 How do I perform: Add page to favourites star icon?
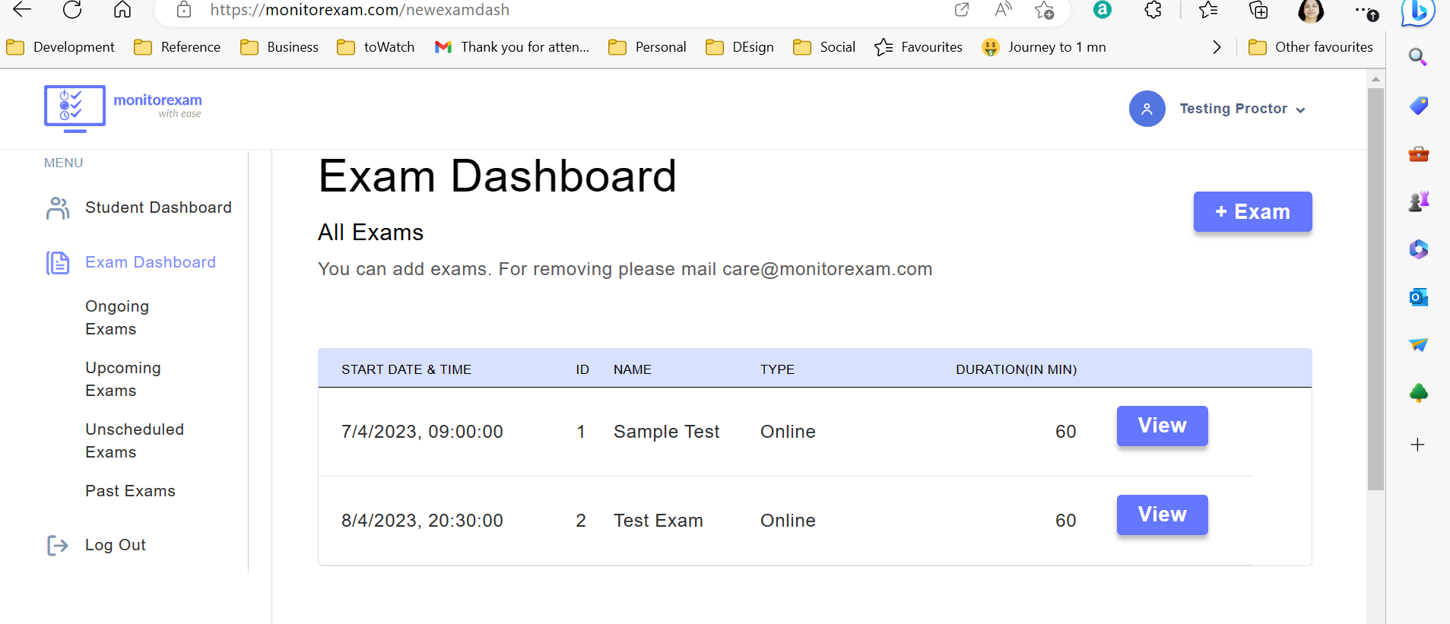pos(1044,10)
